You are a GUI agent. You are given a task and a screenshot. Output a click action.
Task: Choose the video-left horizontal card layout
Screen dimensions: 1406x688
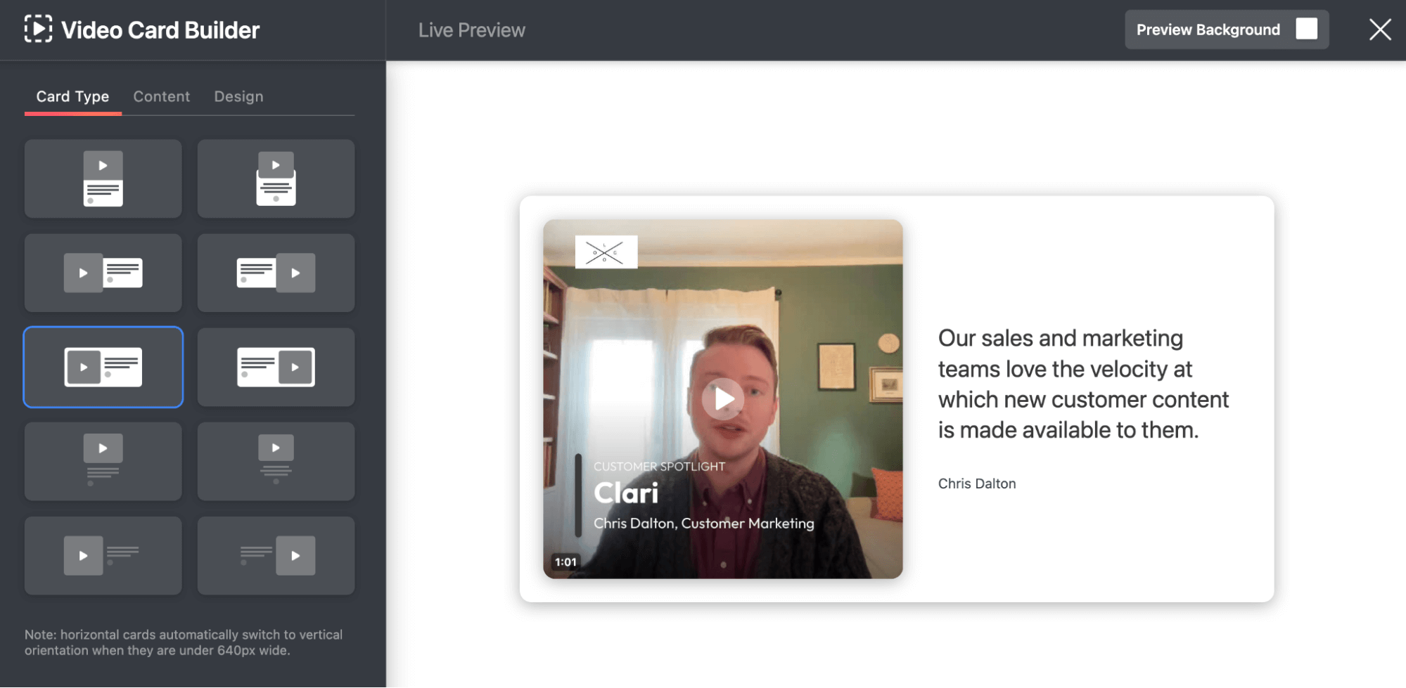103,273
